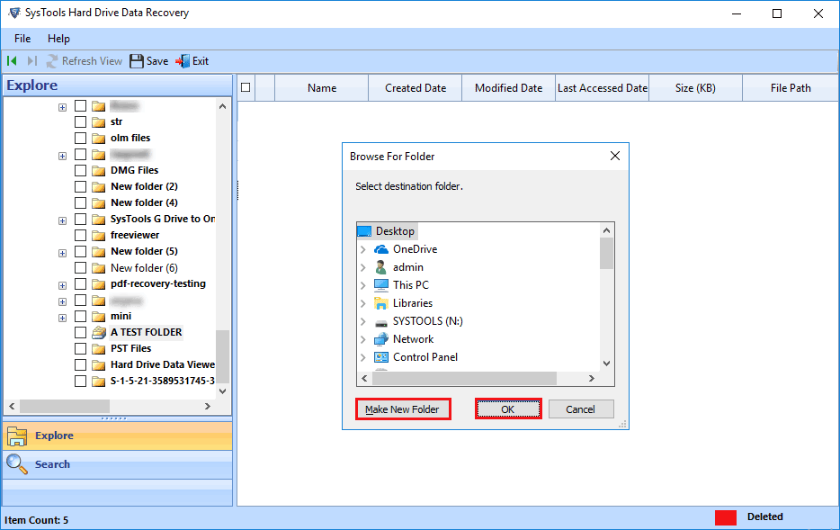Click the folder icon beside PST Files
840x530 pixels.
99,349
